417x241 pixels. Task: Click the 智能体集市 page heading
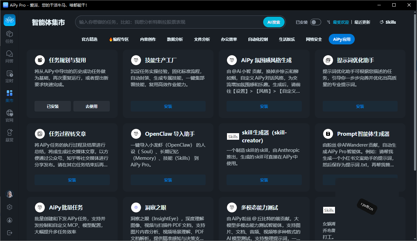(48, 22)
